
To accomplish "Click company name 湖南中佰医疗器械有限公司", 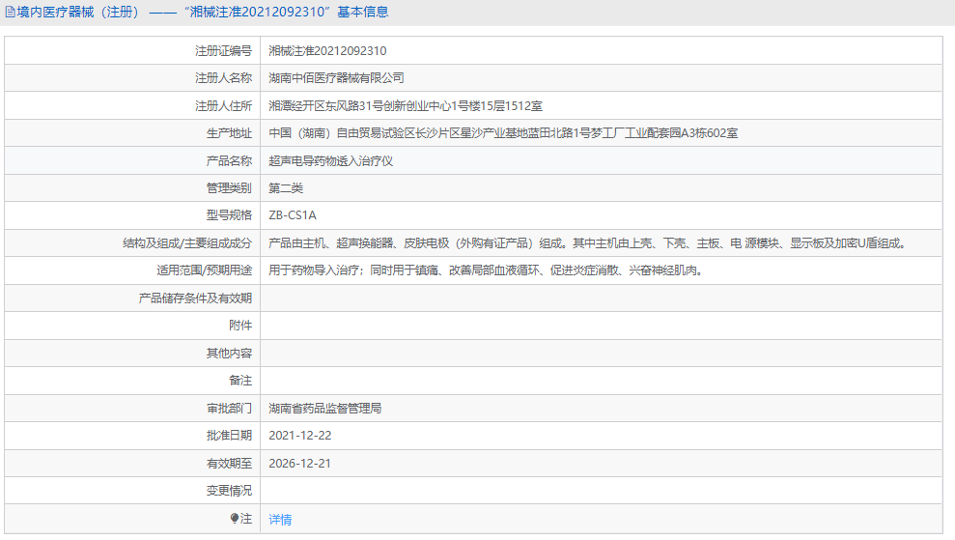I will click(x=336, y=78).
